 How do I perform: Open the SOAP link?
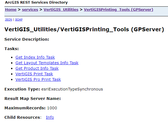[x=19, y=20]
